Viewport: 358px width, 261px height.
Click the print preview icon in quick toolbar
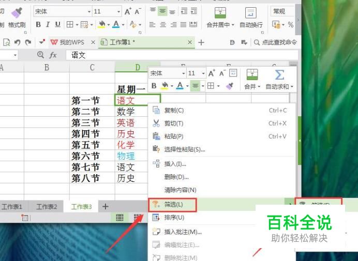click(x=6, y=42)
